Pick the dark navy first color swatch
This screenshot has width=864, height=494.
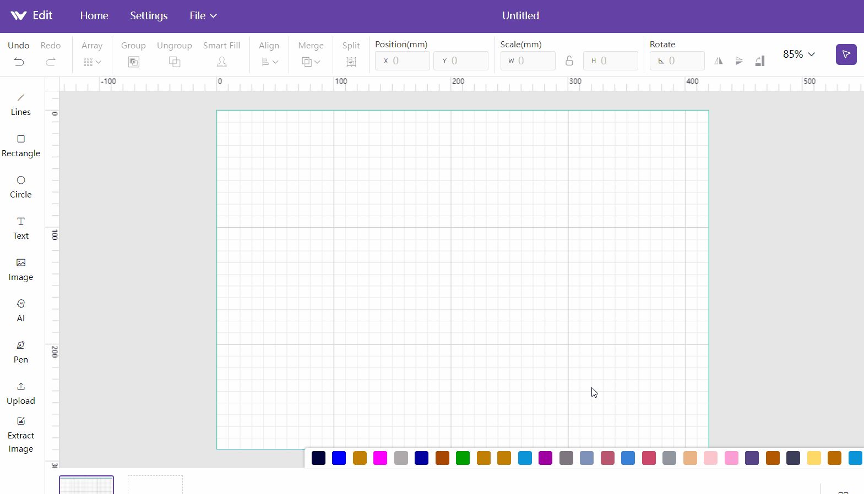point(318,458)
